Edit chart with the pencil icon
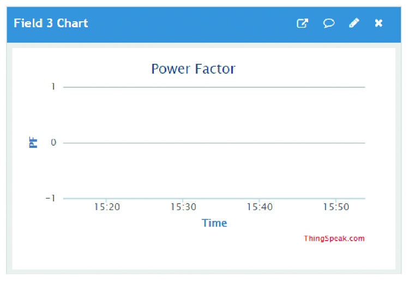409x281 pixels. coord(354,23)
